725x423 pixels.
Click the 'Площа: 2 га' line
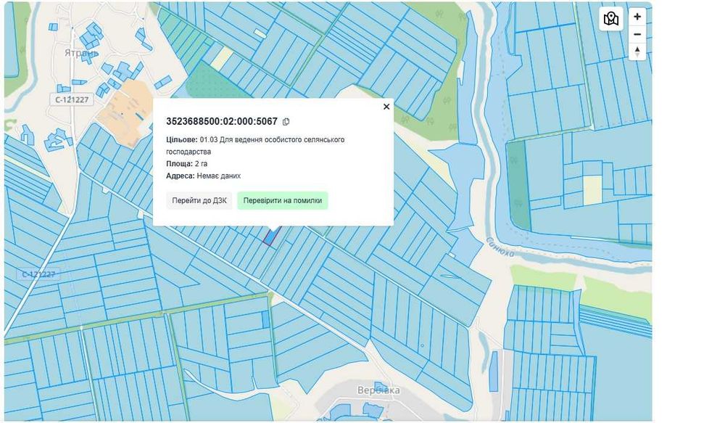[x=187, y=164]
